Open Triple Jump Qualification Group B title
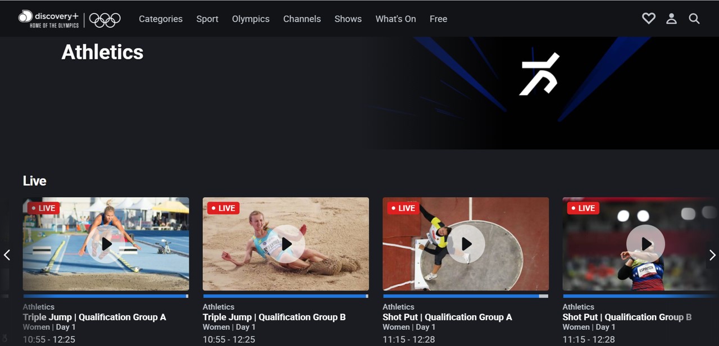The image size is (719, 346). pyautogui.click(x=274, y=317)
